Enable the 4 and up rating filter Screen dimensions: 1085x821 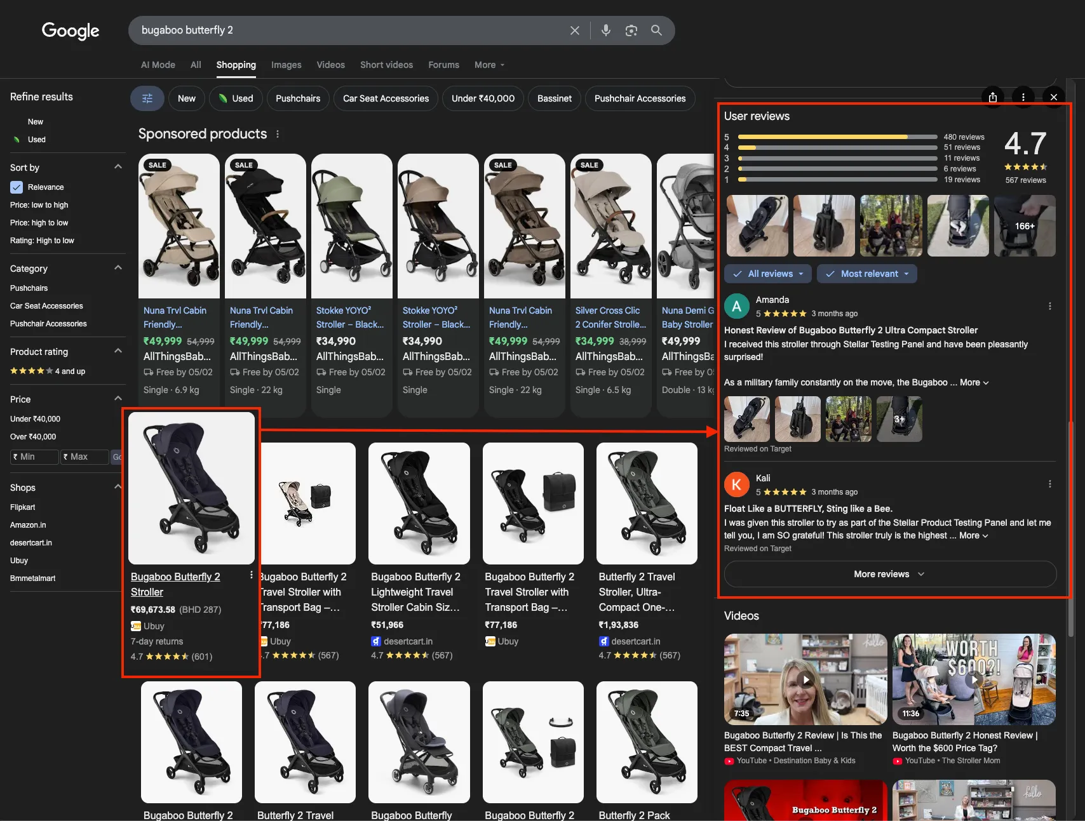[48, 371]
